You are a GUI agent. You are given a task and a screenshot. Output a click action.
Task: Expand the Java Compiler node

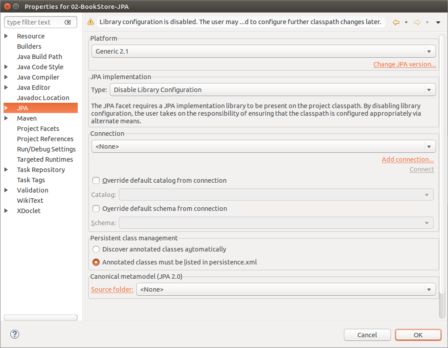tap(6, 77)
